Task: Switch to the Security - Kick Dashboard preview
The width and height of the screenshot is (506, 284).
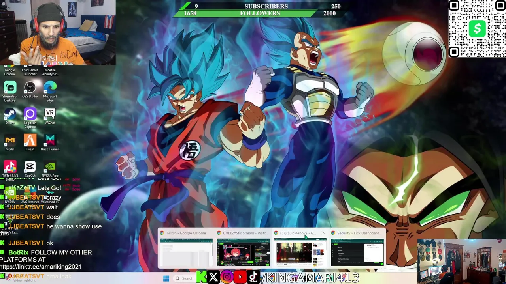Action: 357,248
